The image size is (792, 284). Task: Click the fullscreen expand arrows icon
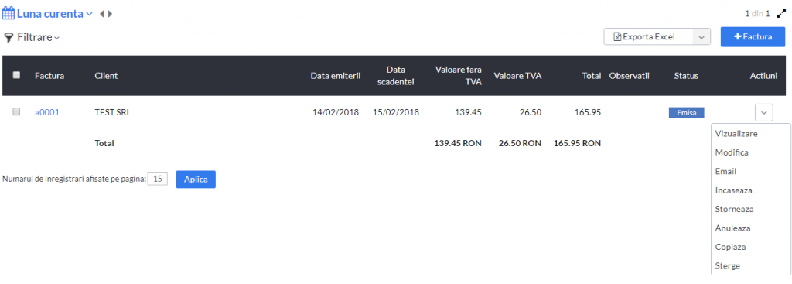781,14
